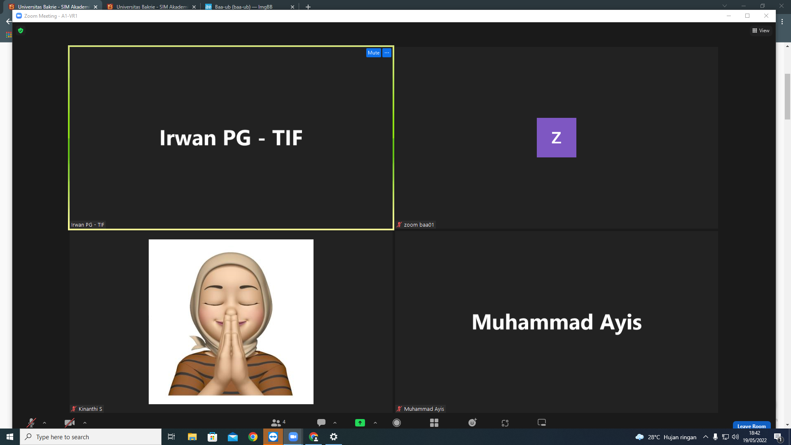This screenshot has height=445, width=791.
Task: Go back in the browser
Action: point(8,21)
